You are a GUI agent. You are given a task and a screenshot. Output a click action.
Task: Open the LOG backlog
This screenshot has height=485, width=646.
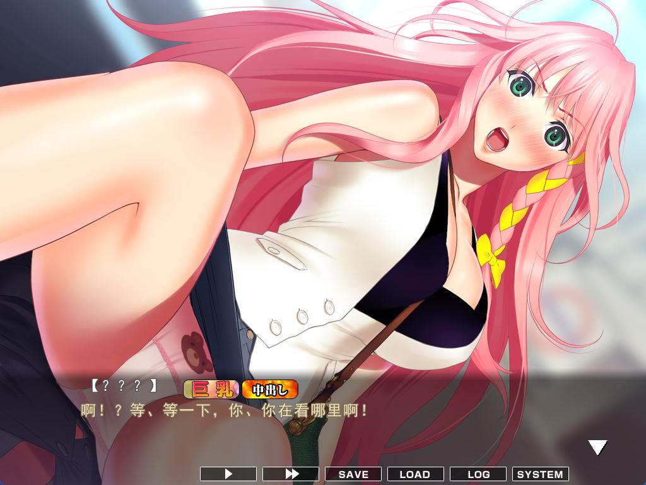[478, 474]
